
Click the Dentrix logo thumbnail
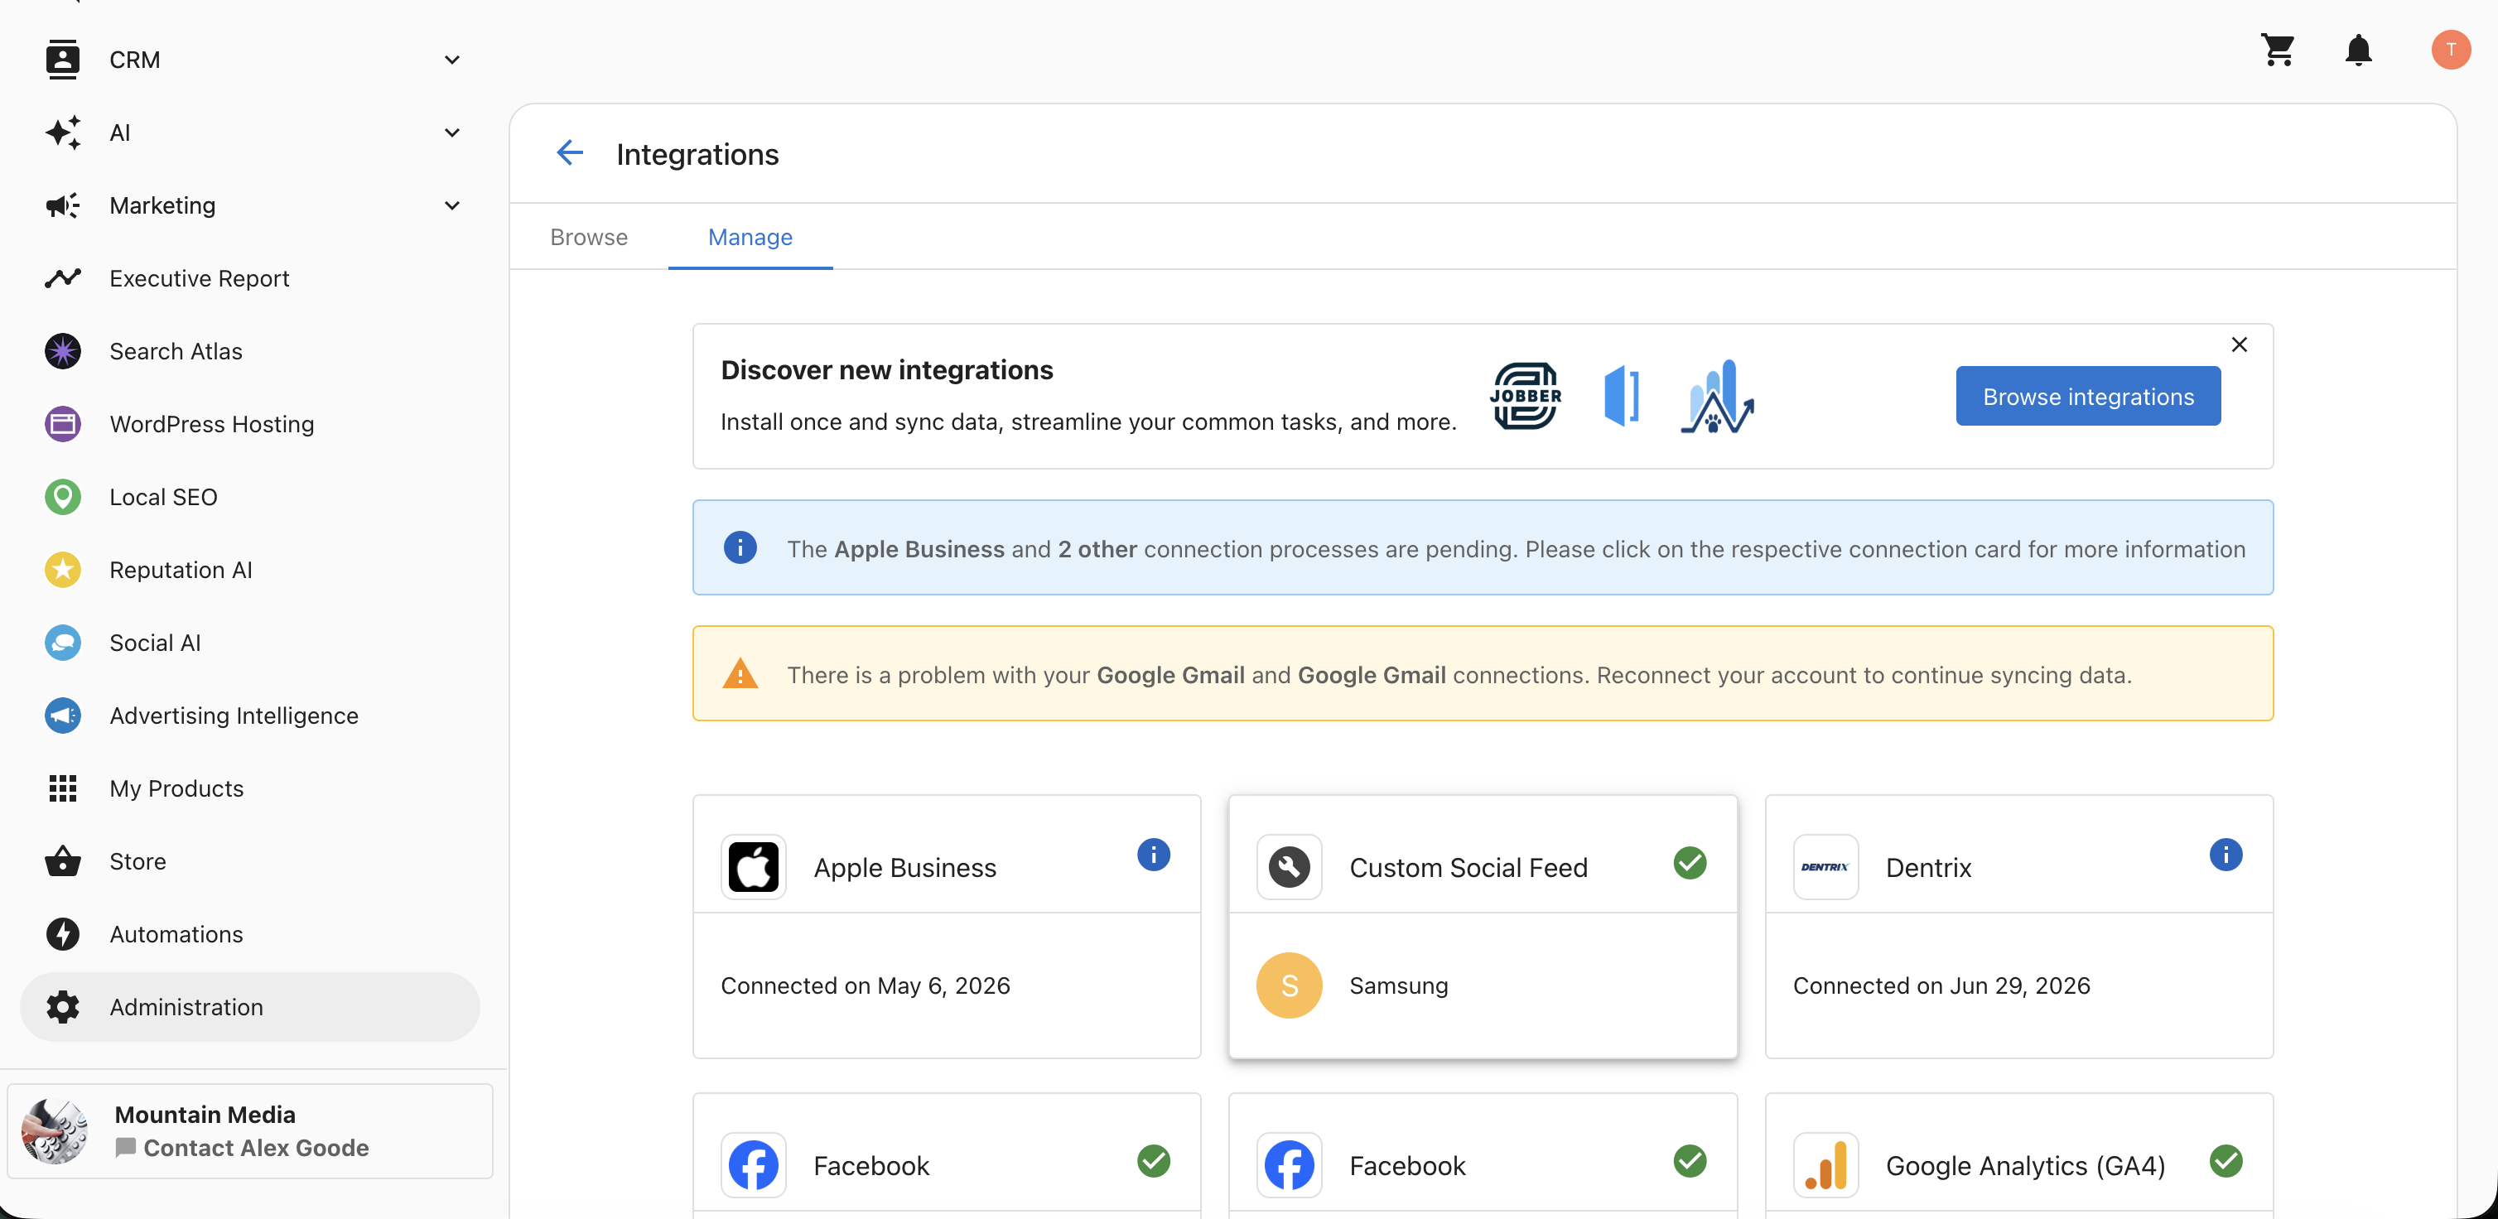pyautogui.click(x=1825, y=867)
